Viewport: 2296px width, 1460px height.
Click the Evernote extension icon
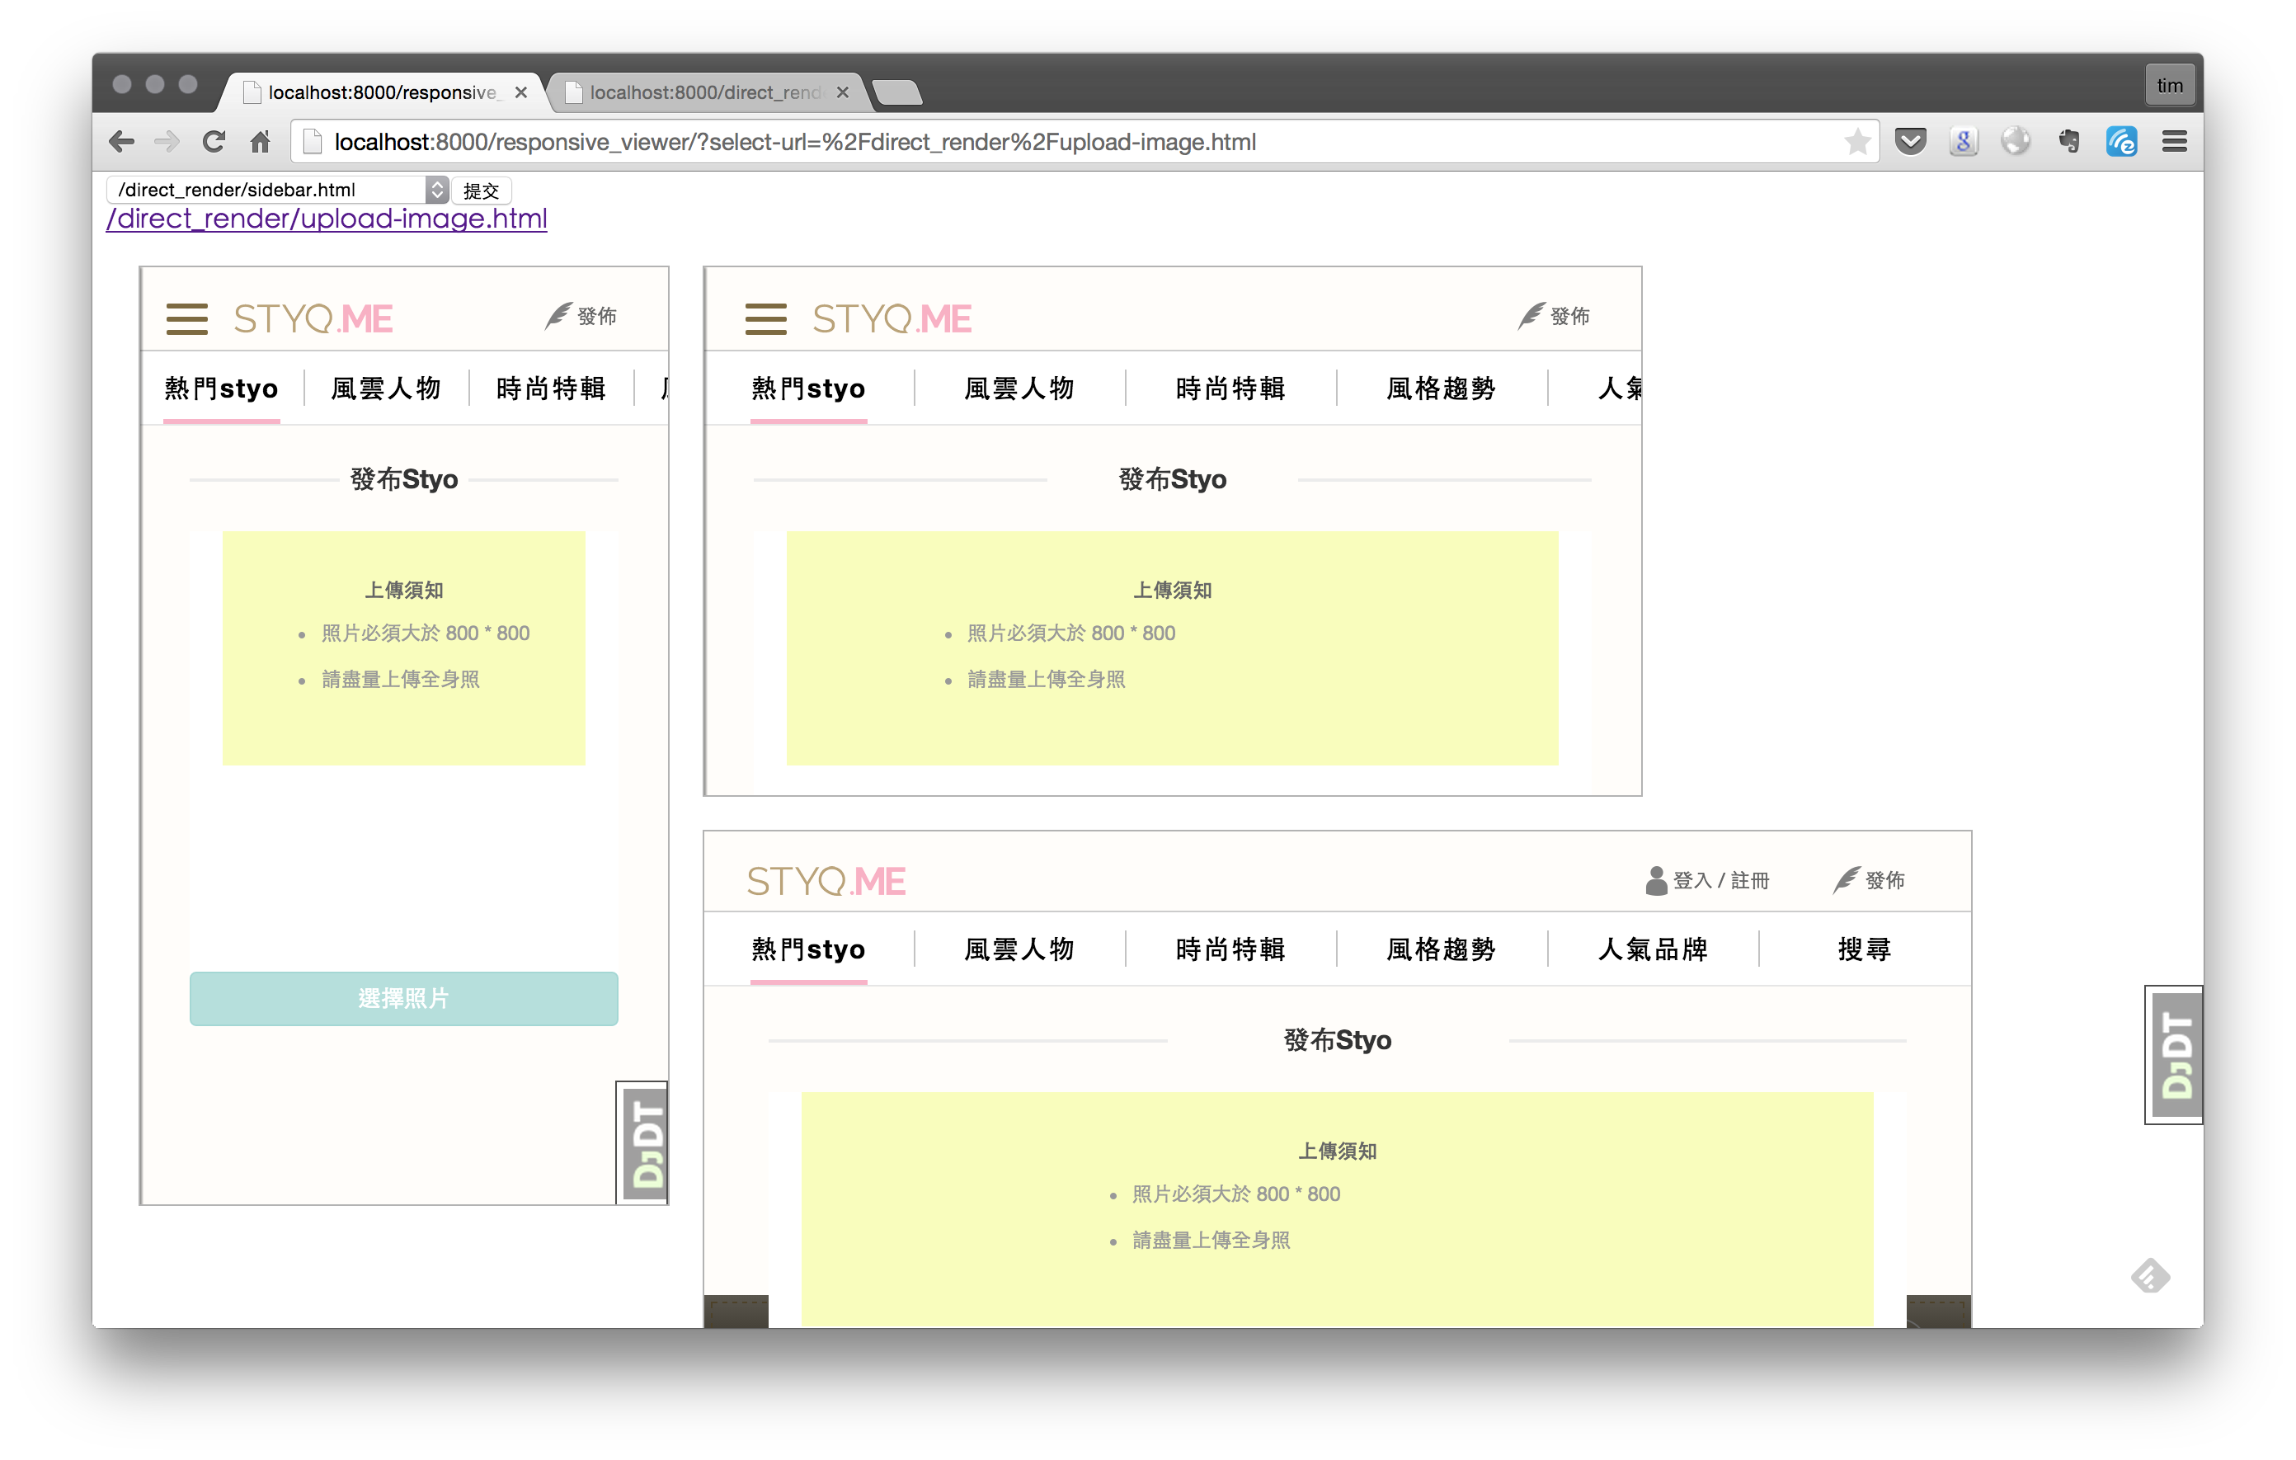(x=2068, y=142)
